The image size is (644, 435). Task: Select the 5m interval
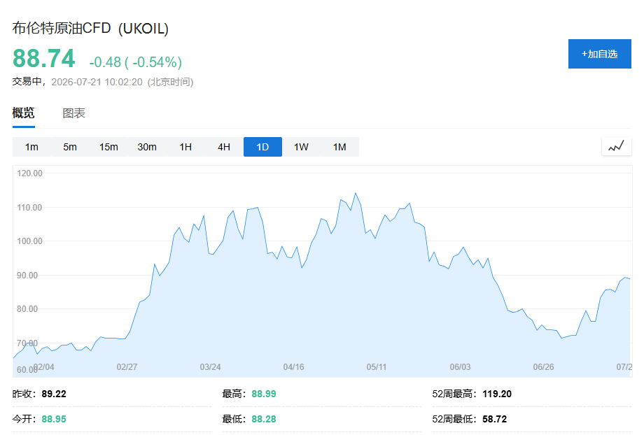coord(70,147)
